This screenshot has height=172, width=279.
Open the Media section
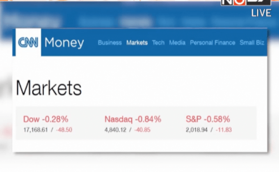(177, 43)
